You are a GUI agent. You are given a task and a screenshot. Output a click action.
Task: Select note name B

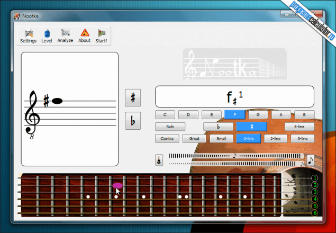tap(304, 114)
